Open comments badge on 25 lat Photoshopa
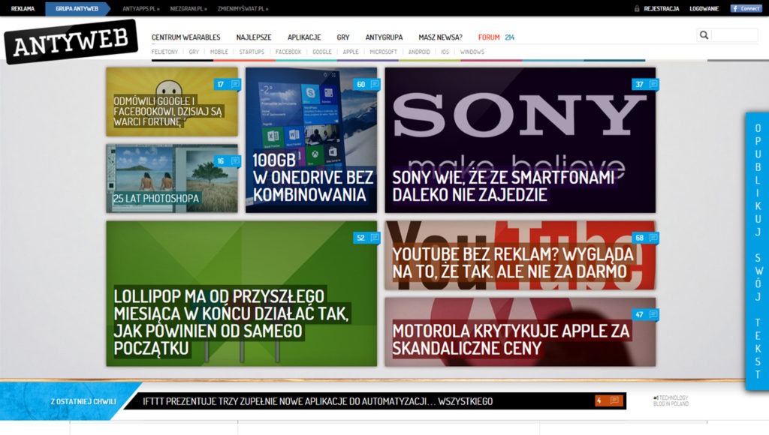This screenshot has height=435, width=769. coord(227,161)
